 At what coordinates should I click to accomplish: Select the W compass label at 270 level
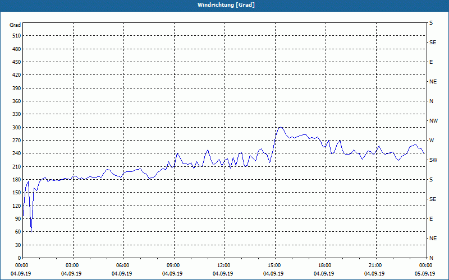(432, 141)
